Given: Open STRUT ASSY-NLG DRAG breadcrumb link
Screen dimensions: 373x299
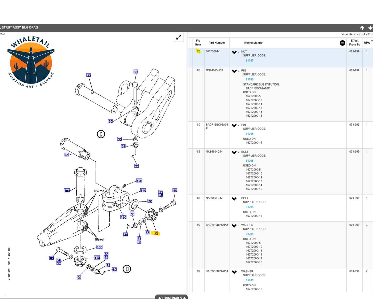Looking at the screenshot, I should pyautogui.click(x=20, y=27).
